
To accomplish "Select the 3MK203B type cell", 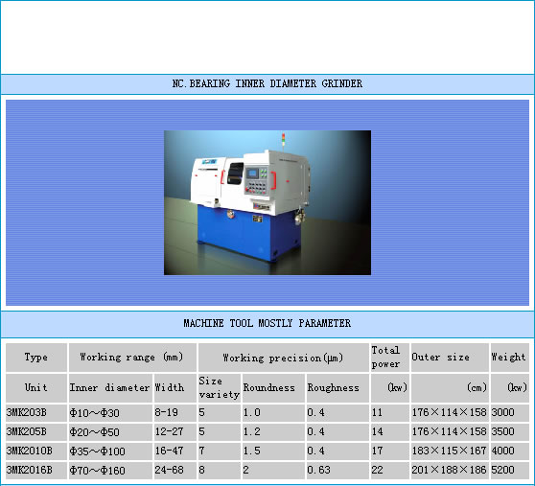I will tap(36, 413).
